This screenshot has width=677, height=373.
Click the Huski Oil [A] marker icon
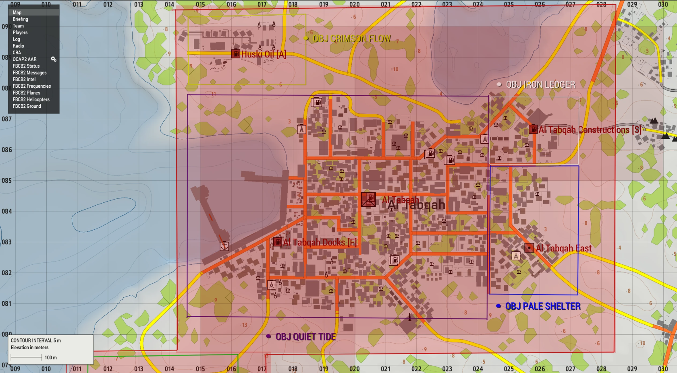point(235,54)
